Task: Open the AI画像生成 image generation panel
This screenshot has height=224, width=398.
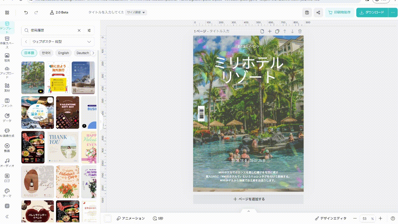Action: pos(7,132)
